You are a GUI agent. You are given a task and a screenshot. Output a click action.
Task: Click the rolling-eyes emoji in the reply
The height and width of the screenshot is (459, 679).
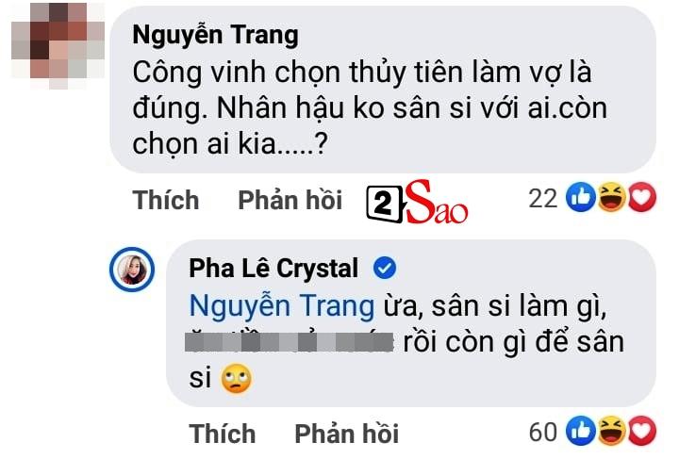(x=236, y=379)
